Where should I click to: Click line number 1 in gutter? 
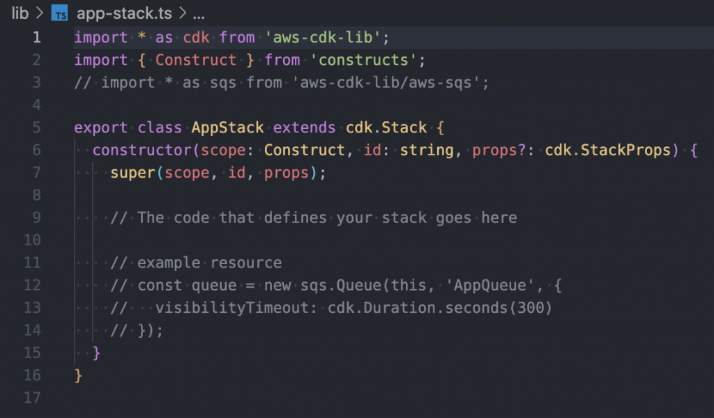37,38
